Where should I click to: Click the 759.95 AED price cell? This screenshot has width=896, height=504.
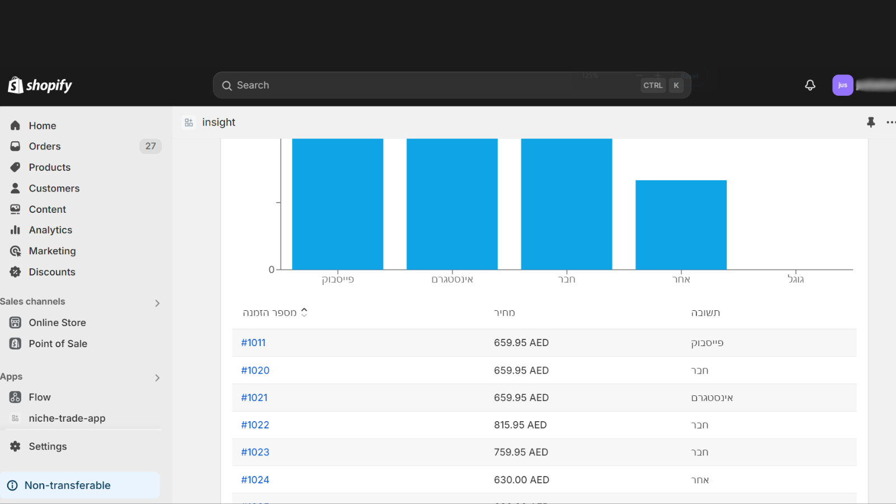[521, 452]
